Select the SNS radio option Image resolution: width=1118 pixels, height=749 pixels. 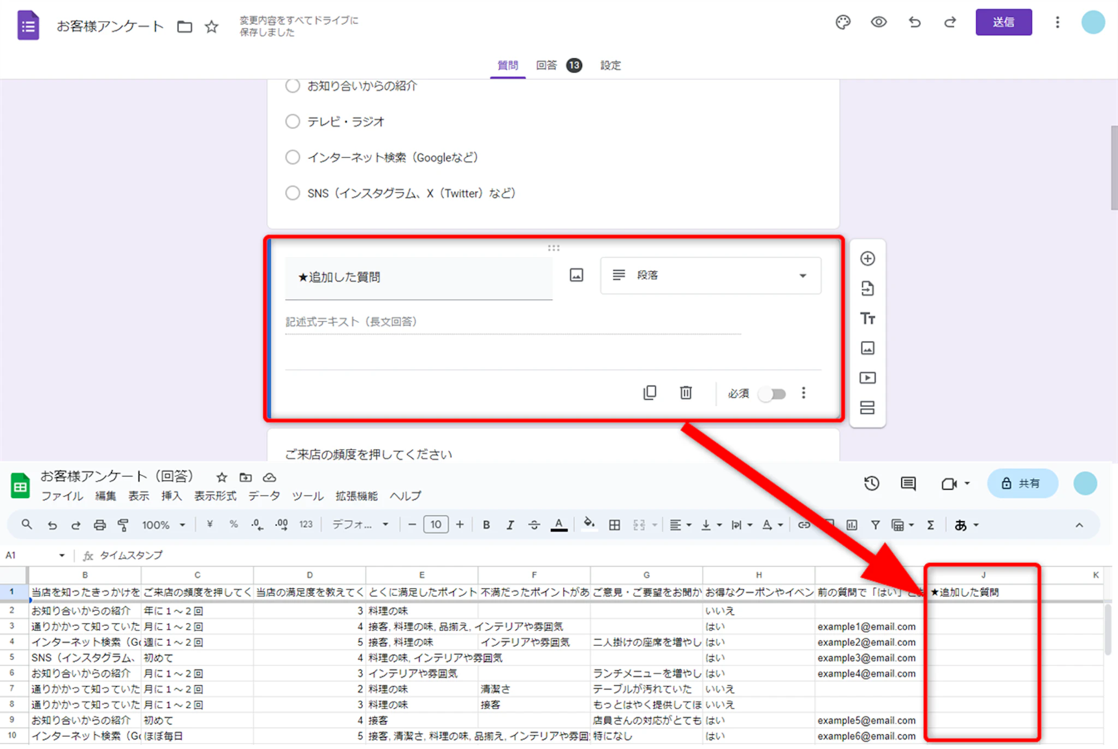coord(293,193)
